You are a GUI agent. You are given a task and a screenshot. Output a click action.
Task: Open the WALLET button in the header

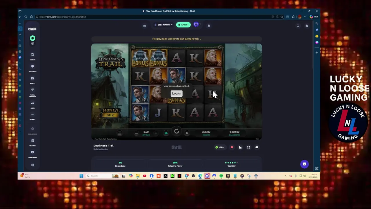pos(183,25)
